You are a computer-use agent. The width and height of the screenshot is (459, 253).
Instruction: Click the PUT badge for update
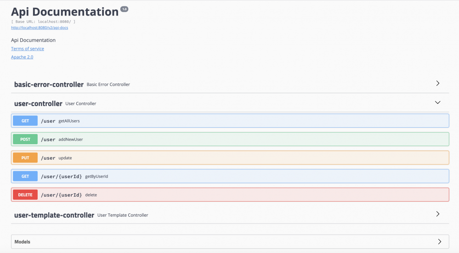(25, 158)
